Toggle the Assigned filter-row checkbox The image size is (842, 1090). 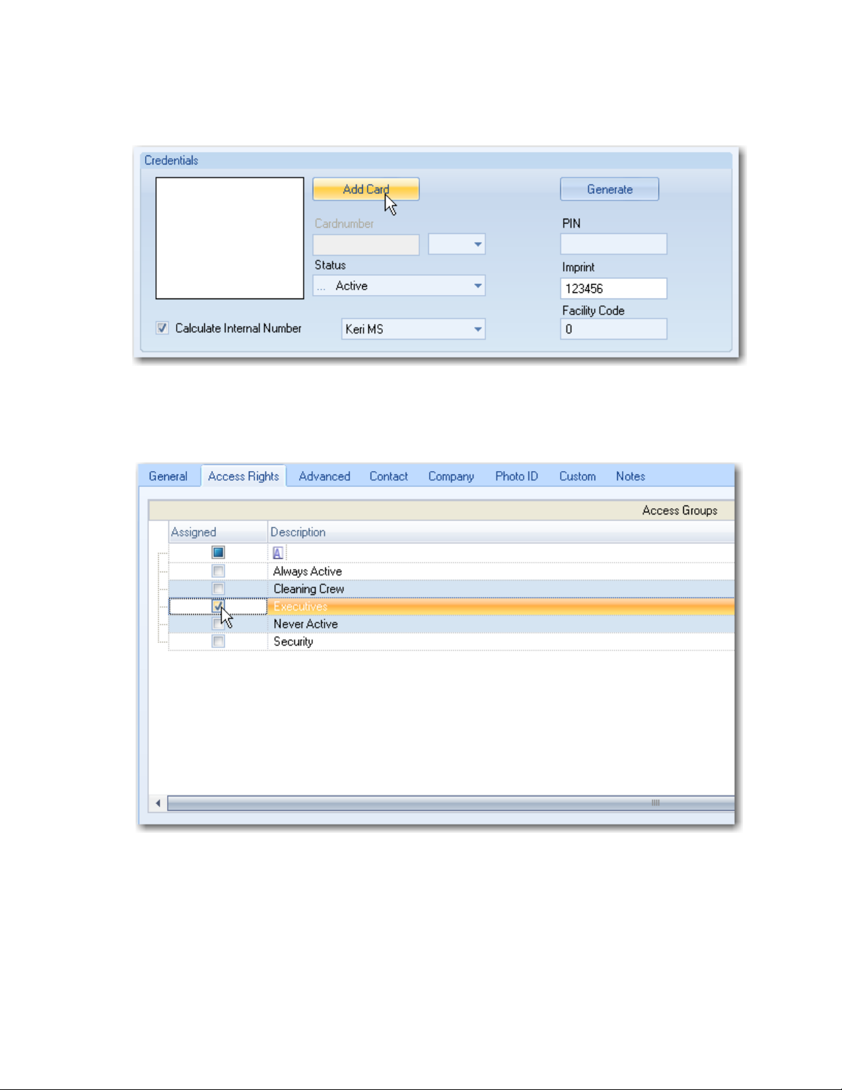pos(218,552)
